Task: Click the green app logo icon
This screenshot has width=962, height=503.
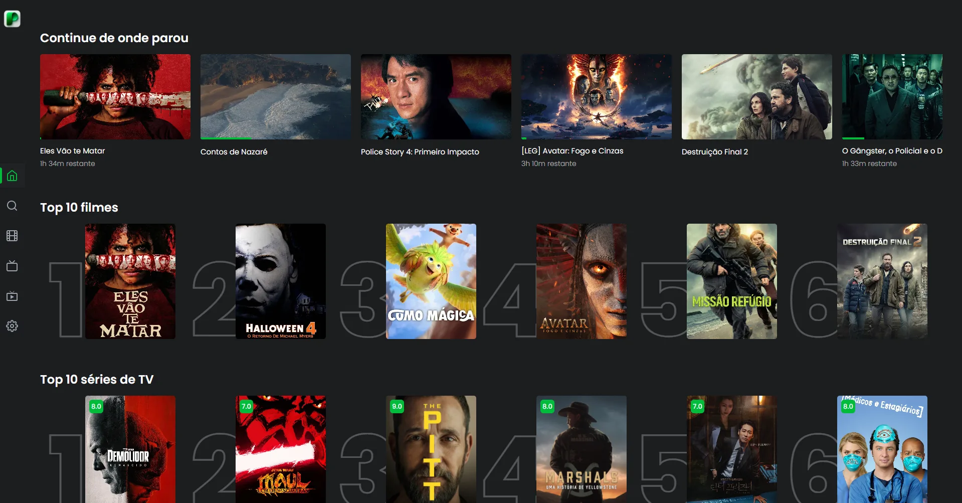Action: point(12,19)
